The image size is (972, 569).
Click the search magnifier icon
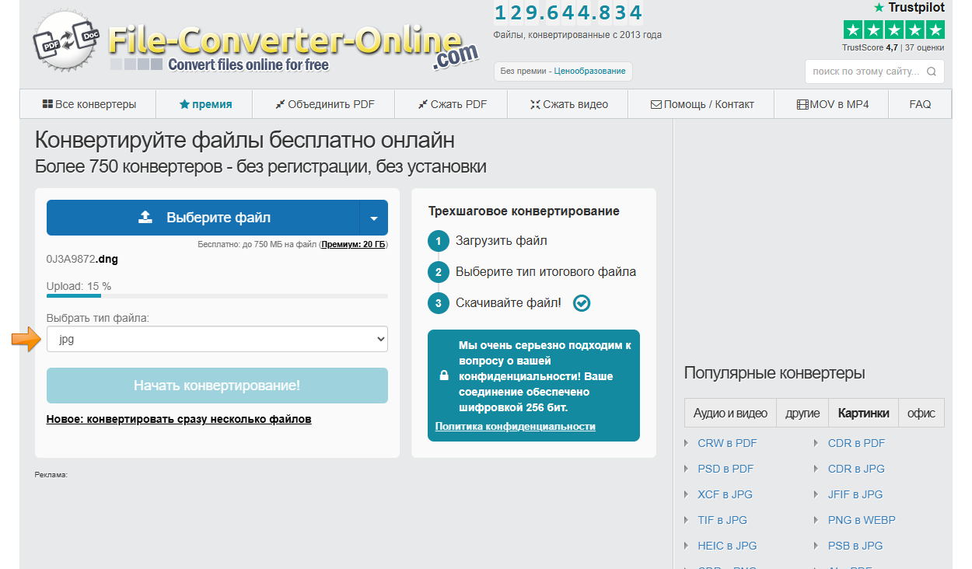point(932,72)
